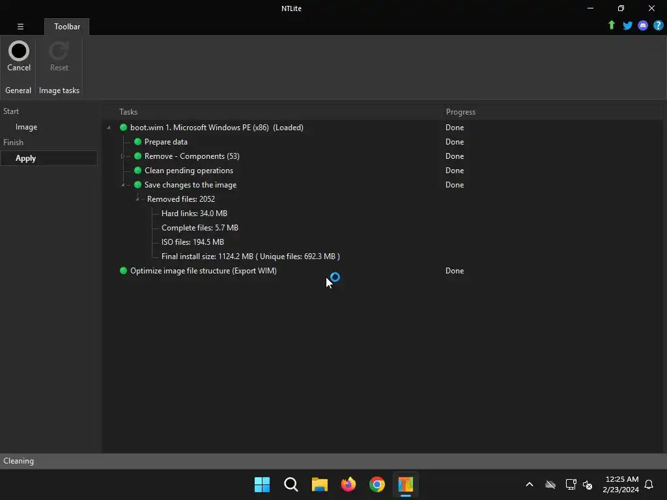This screenshot has width=667, height=500.
Task: Click the network display tray icon
Action: (571, 484)
